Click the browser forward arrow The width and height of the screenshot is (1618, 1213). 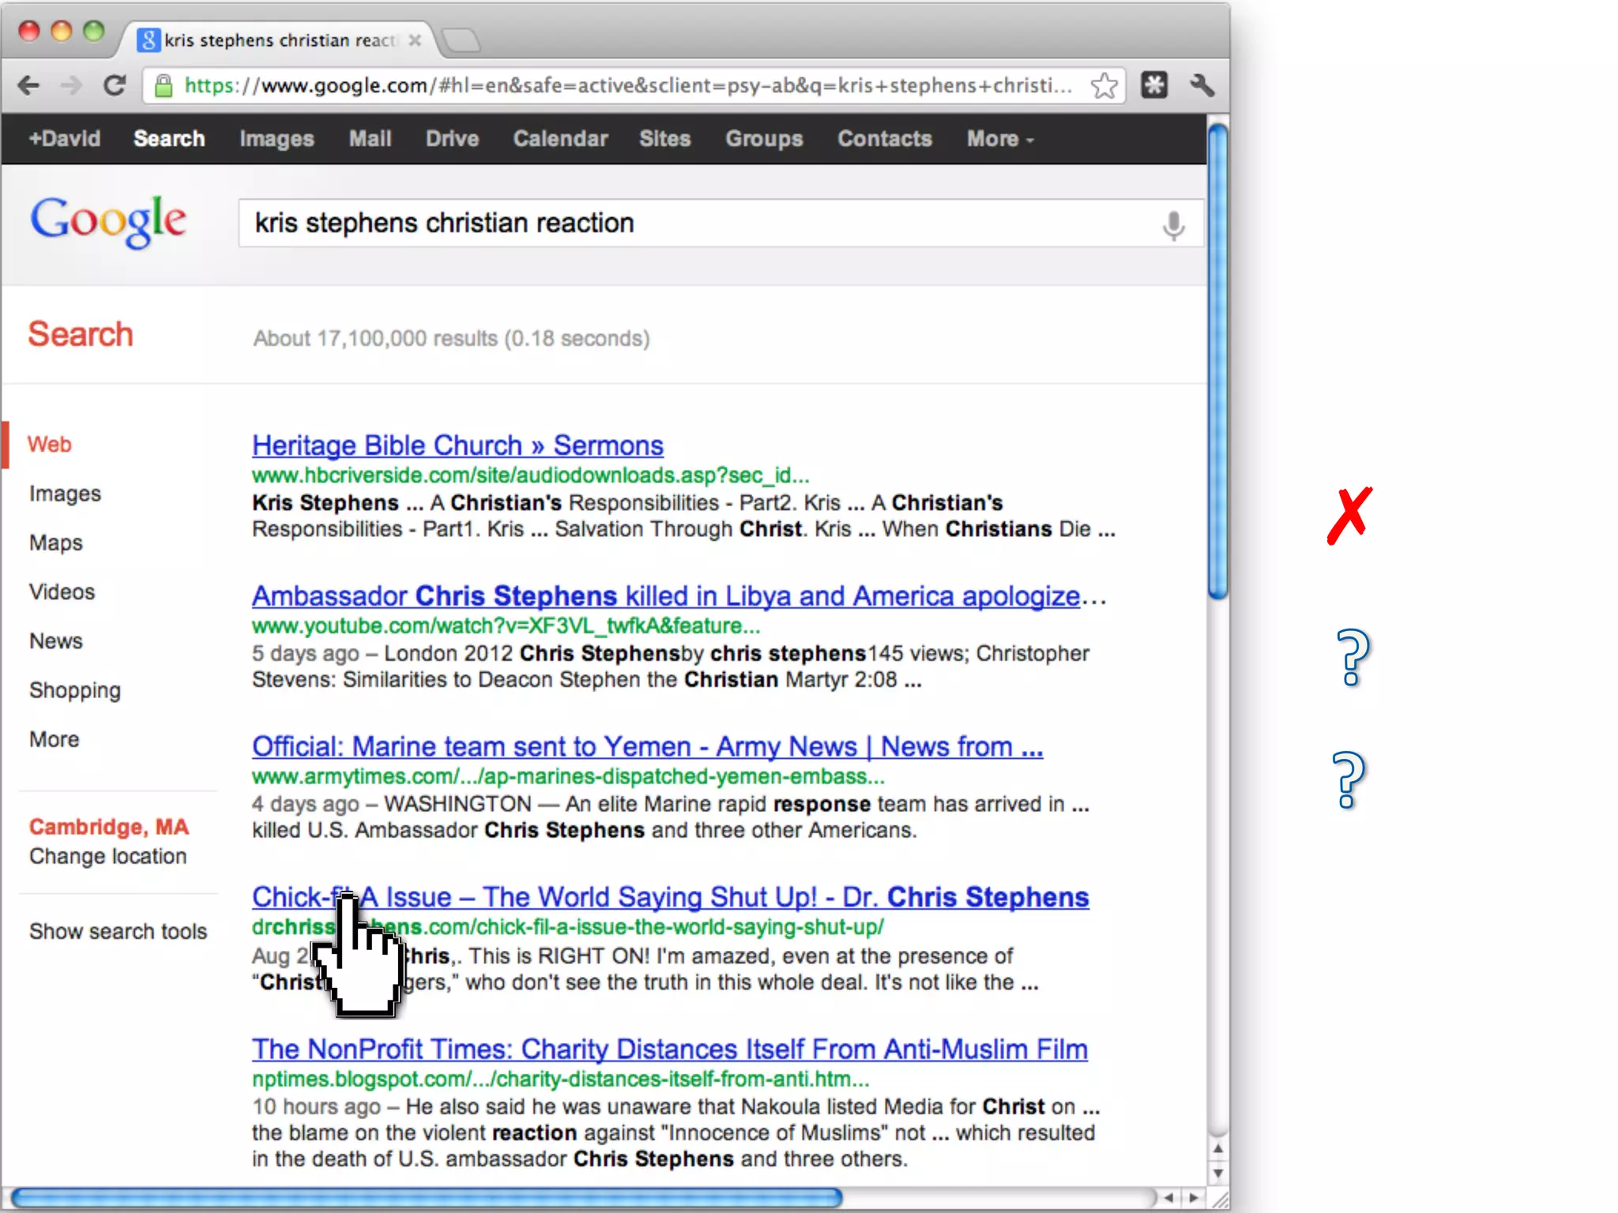(71, 85)
